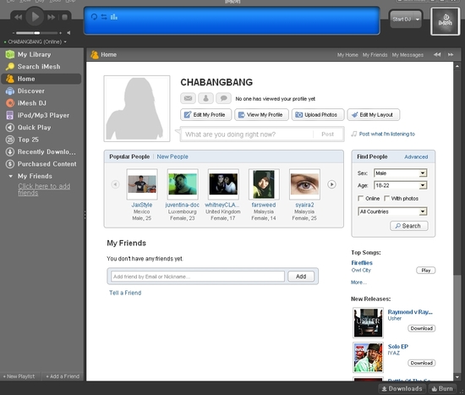Switch to the New People tab
The width and height of the screenshot is (465, 395).
point(172,156)
